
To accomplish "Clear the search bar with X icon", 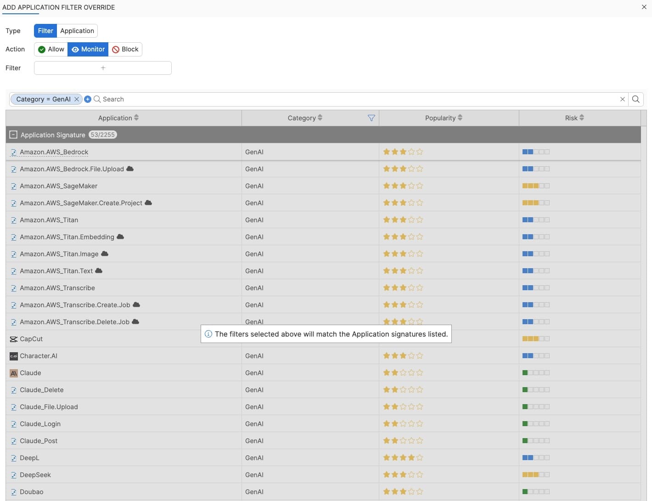I will [x=623, y=99].
